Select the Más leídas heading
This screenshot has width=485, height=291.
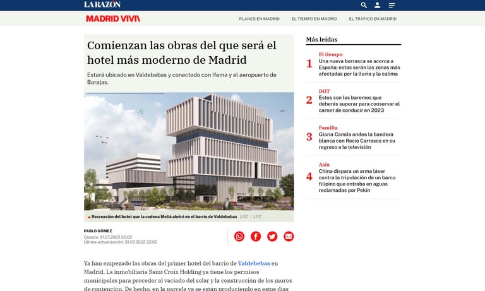[321, 40]
